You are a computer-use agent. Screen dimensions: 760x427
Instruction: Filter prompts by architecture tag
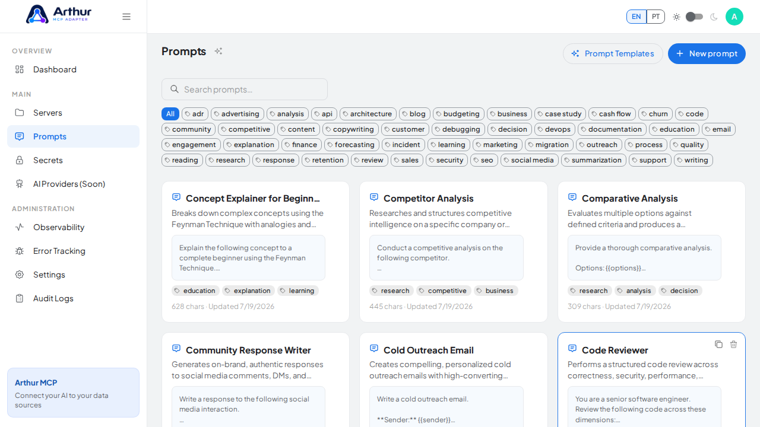(x=368, y=114)
